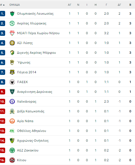Click the Ακρίτας Χλώρακας club logo
Screen dimensions: 135x165
(x=12, y=23)
